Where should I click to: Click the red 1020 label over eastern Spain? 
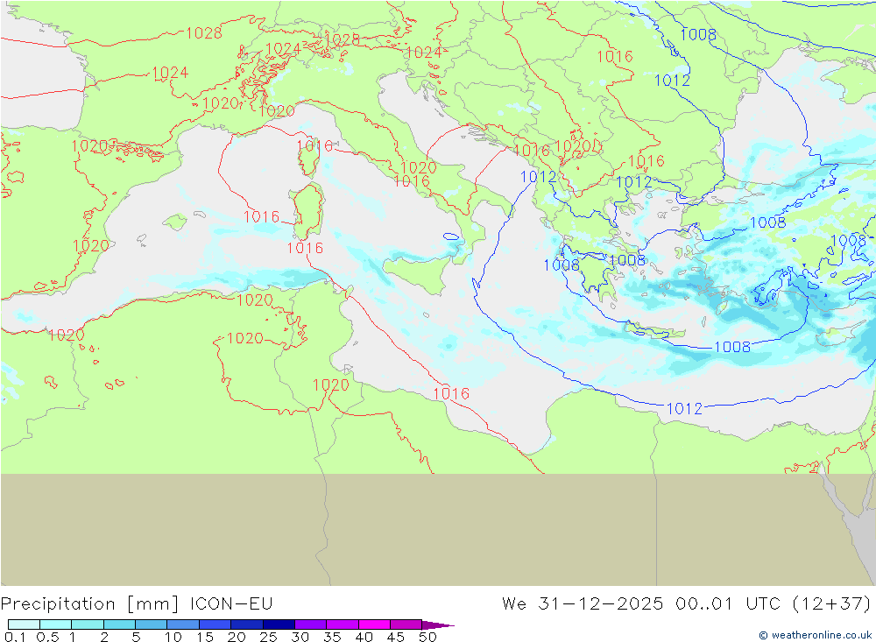(x=90, y=246)
